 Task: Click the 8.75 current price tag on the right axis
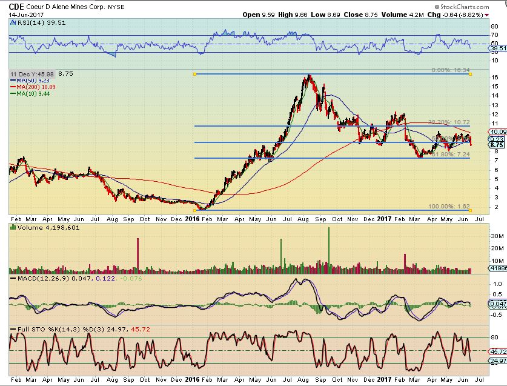click(497, 145)
